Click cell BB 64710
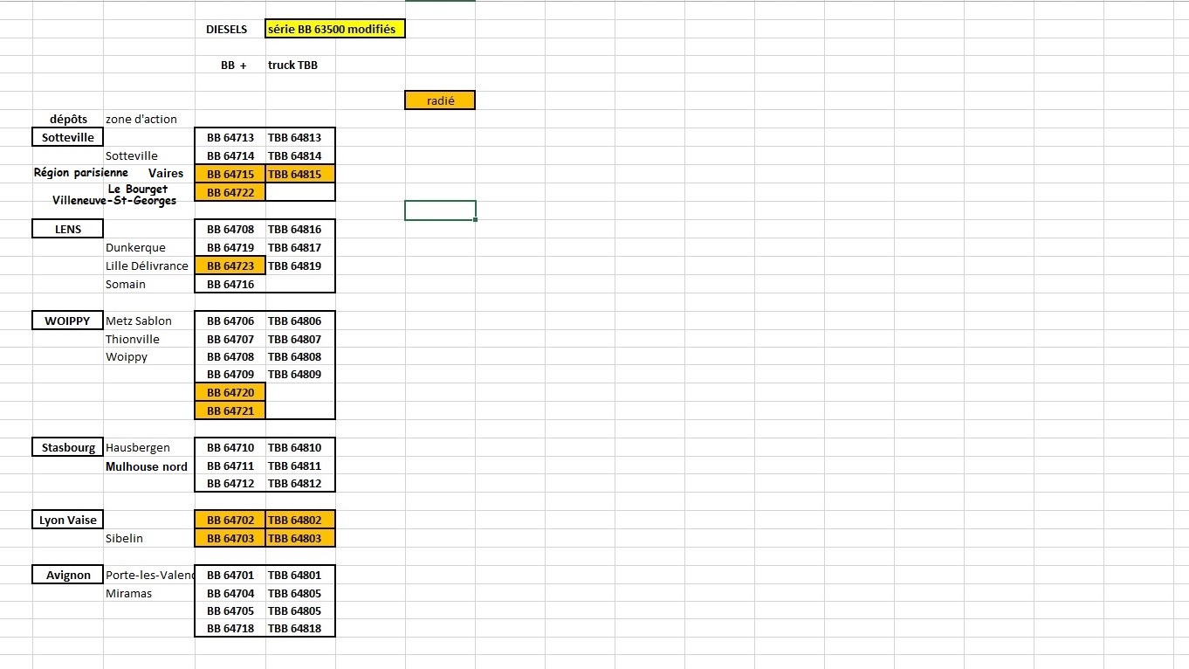Viewport: 1189px width, 669px height. [x=230, y=447]
